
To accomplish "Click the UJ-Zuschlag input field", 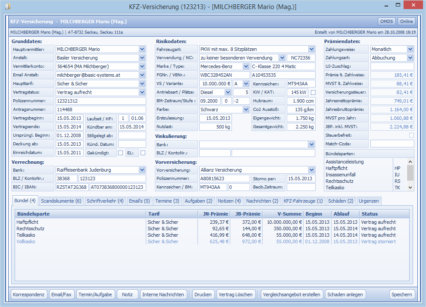I will pyautogui.click(x=392, y=66).
